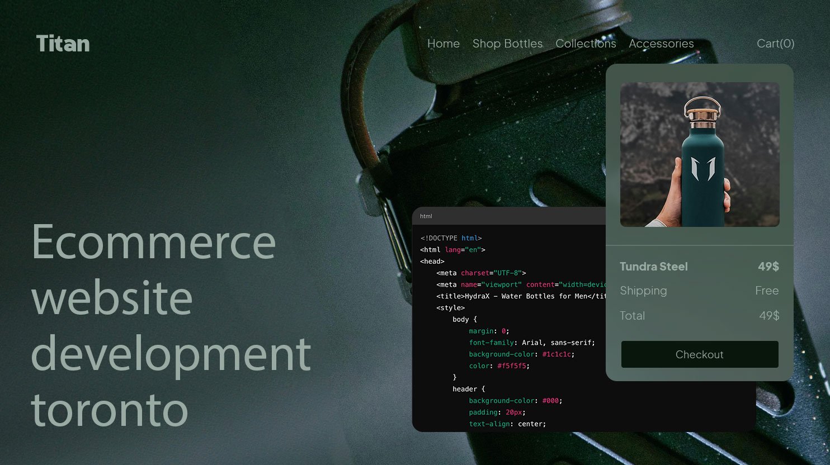The height and width of the screenshot is (465, 830).
Task: Click the <head> code line
Action: pos(432,262)
